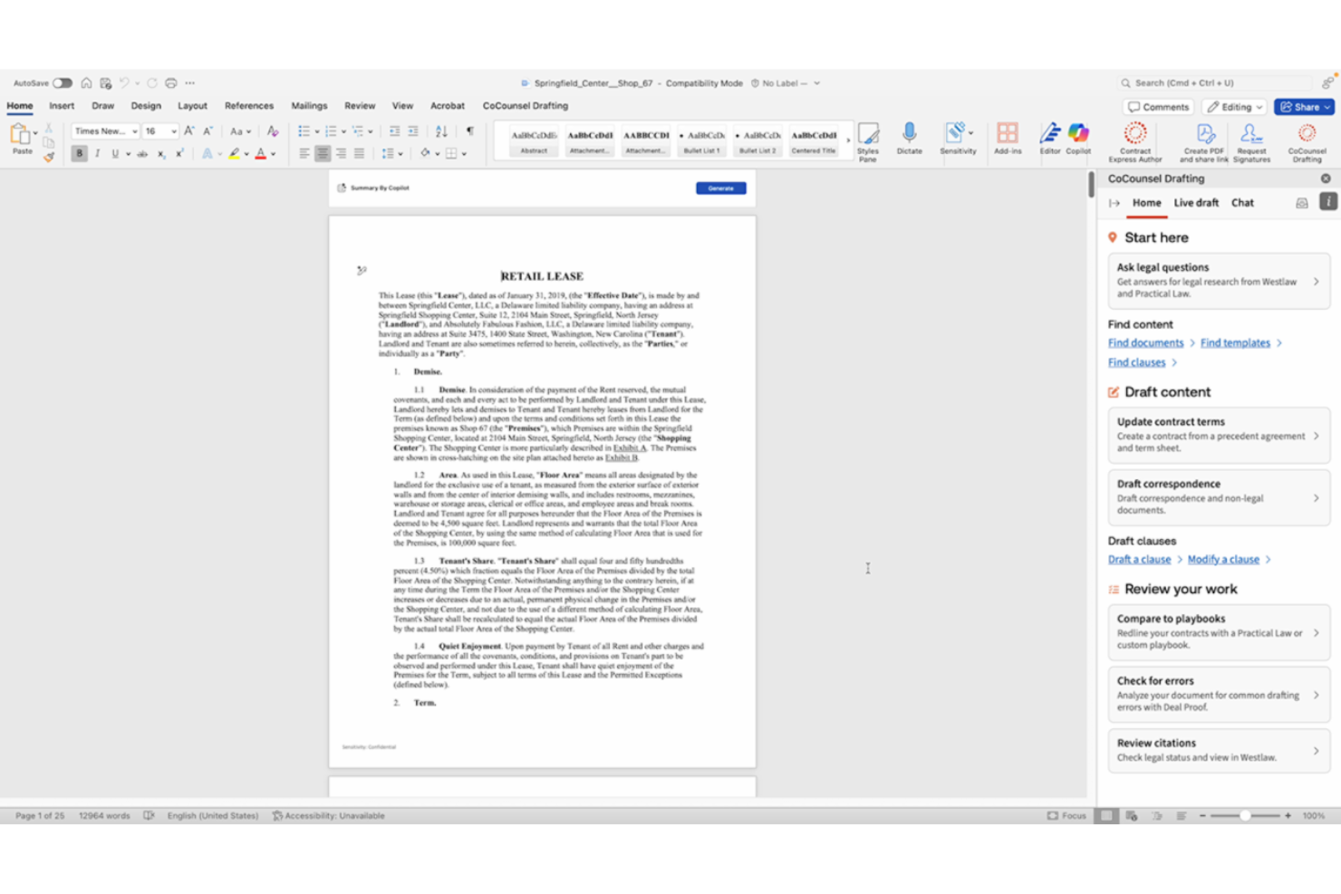Click Increase Font Size icon
1341x894 pixels.
[189, 131]
